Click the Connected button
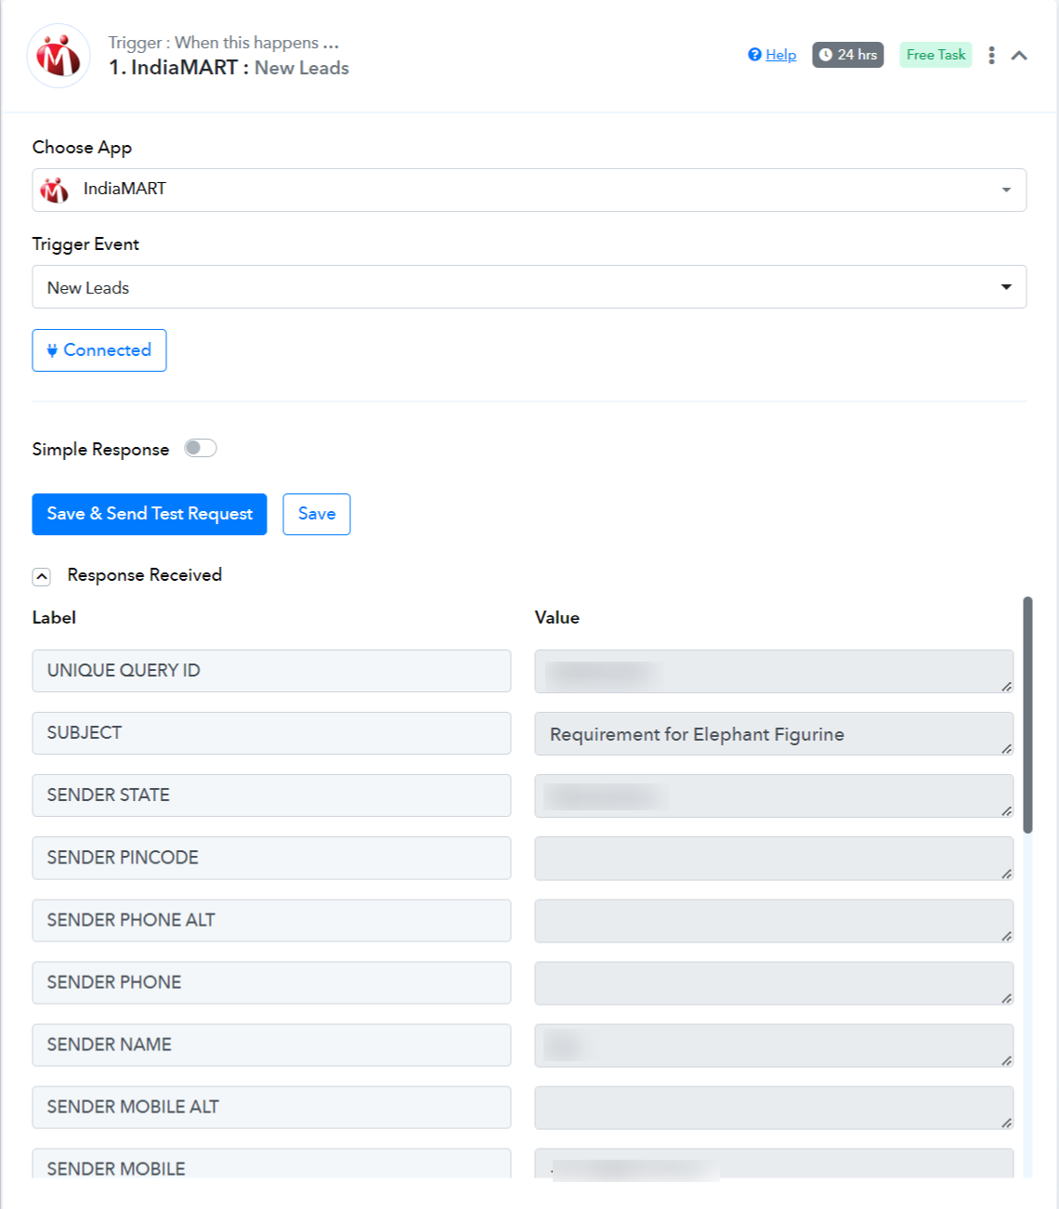This screenshot has height=1209, width=1059. [99, 350]
